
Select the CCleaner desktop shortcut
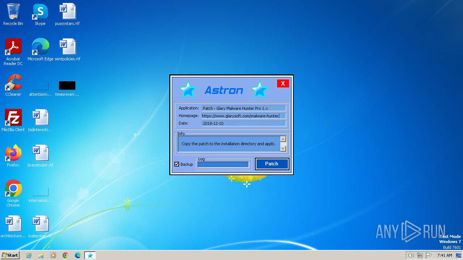13,85
